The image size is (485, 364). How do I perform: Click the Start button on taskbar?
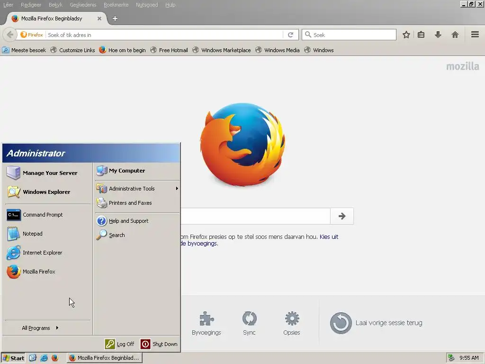point(13,358)
